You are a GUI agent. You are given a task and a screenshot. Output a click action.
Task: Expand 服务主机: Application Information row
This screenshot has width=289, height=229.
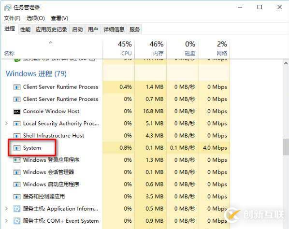[7, 209]
